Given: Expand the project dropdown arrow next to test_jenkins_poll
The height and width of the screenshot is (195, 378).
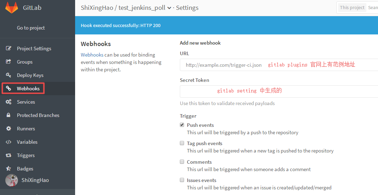Looking at the screenshot, I should (x=169, y=8).
